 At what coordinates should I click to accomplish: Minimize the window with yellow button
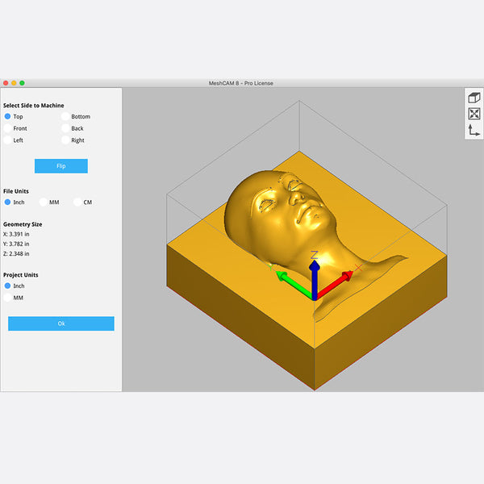click(x=14, y=83)
